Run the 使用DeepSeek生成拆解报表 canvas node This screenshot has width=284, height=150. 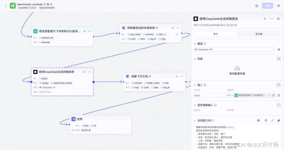(x=85, y=72)
